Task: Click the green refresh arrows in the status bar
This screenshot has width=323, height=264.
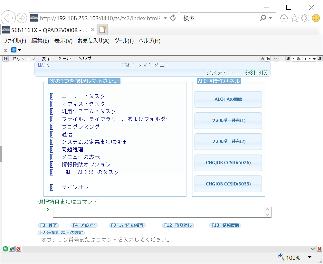Action: tap(12, 249)
